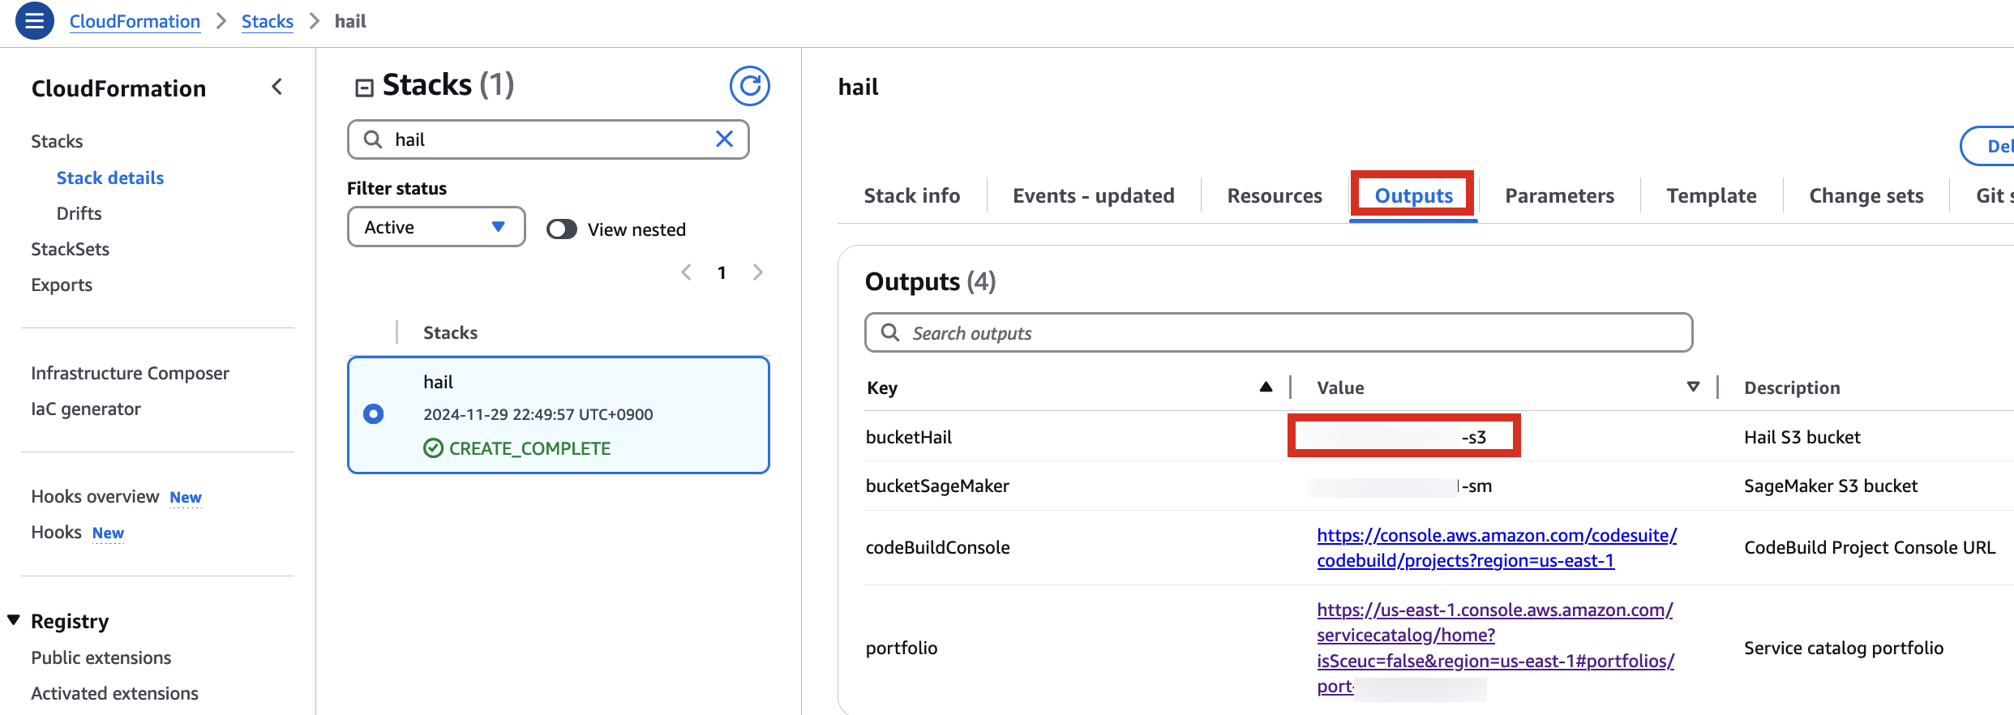
Task: Open the portfolio service catalog link
Action: point(1495,649)
